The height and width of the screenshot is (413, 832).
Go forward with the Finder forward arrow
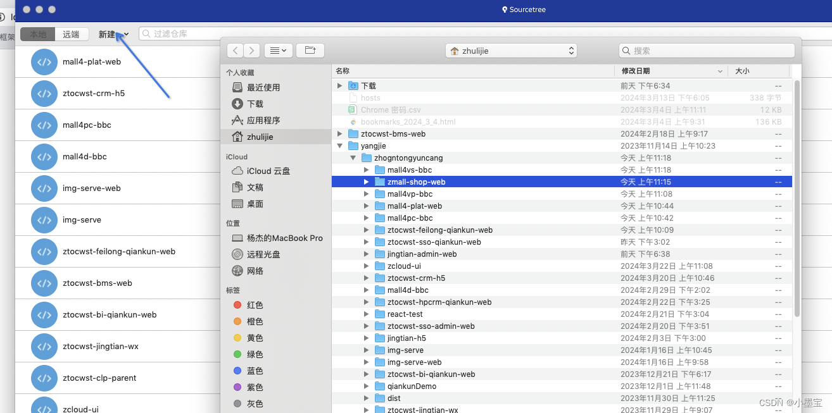(252, 51)
